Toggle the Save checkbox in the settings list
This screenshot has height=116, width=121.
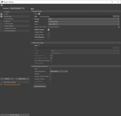click(x=2, y=14)
